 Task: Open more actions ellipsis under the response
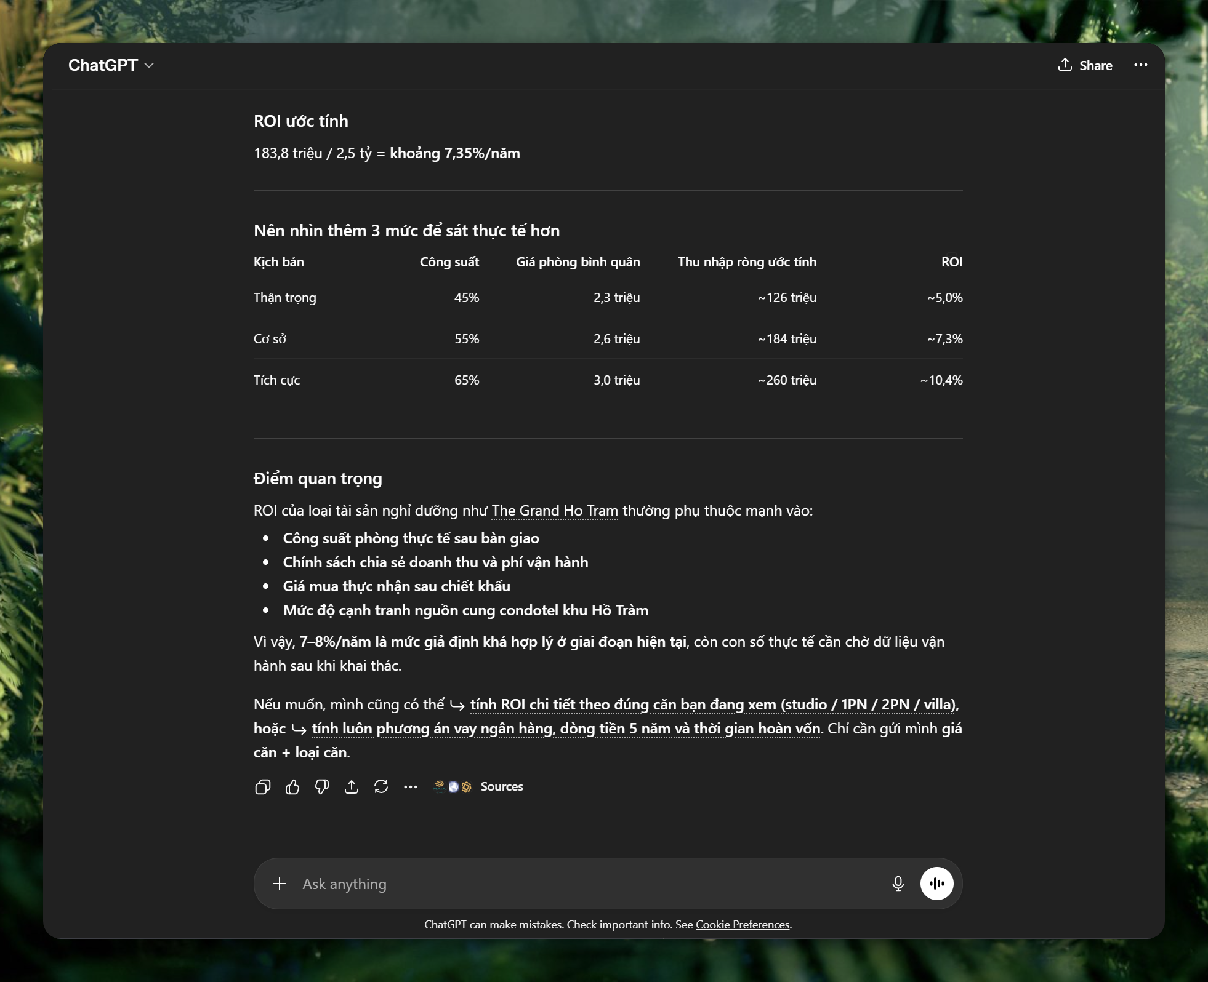click(411, 787)
